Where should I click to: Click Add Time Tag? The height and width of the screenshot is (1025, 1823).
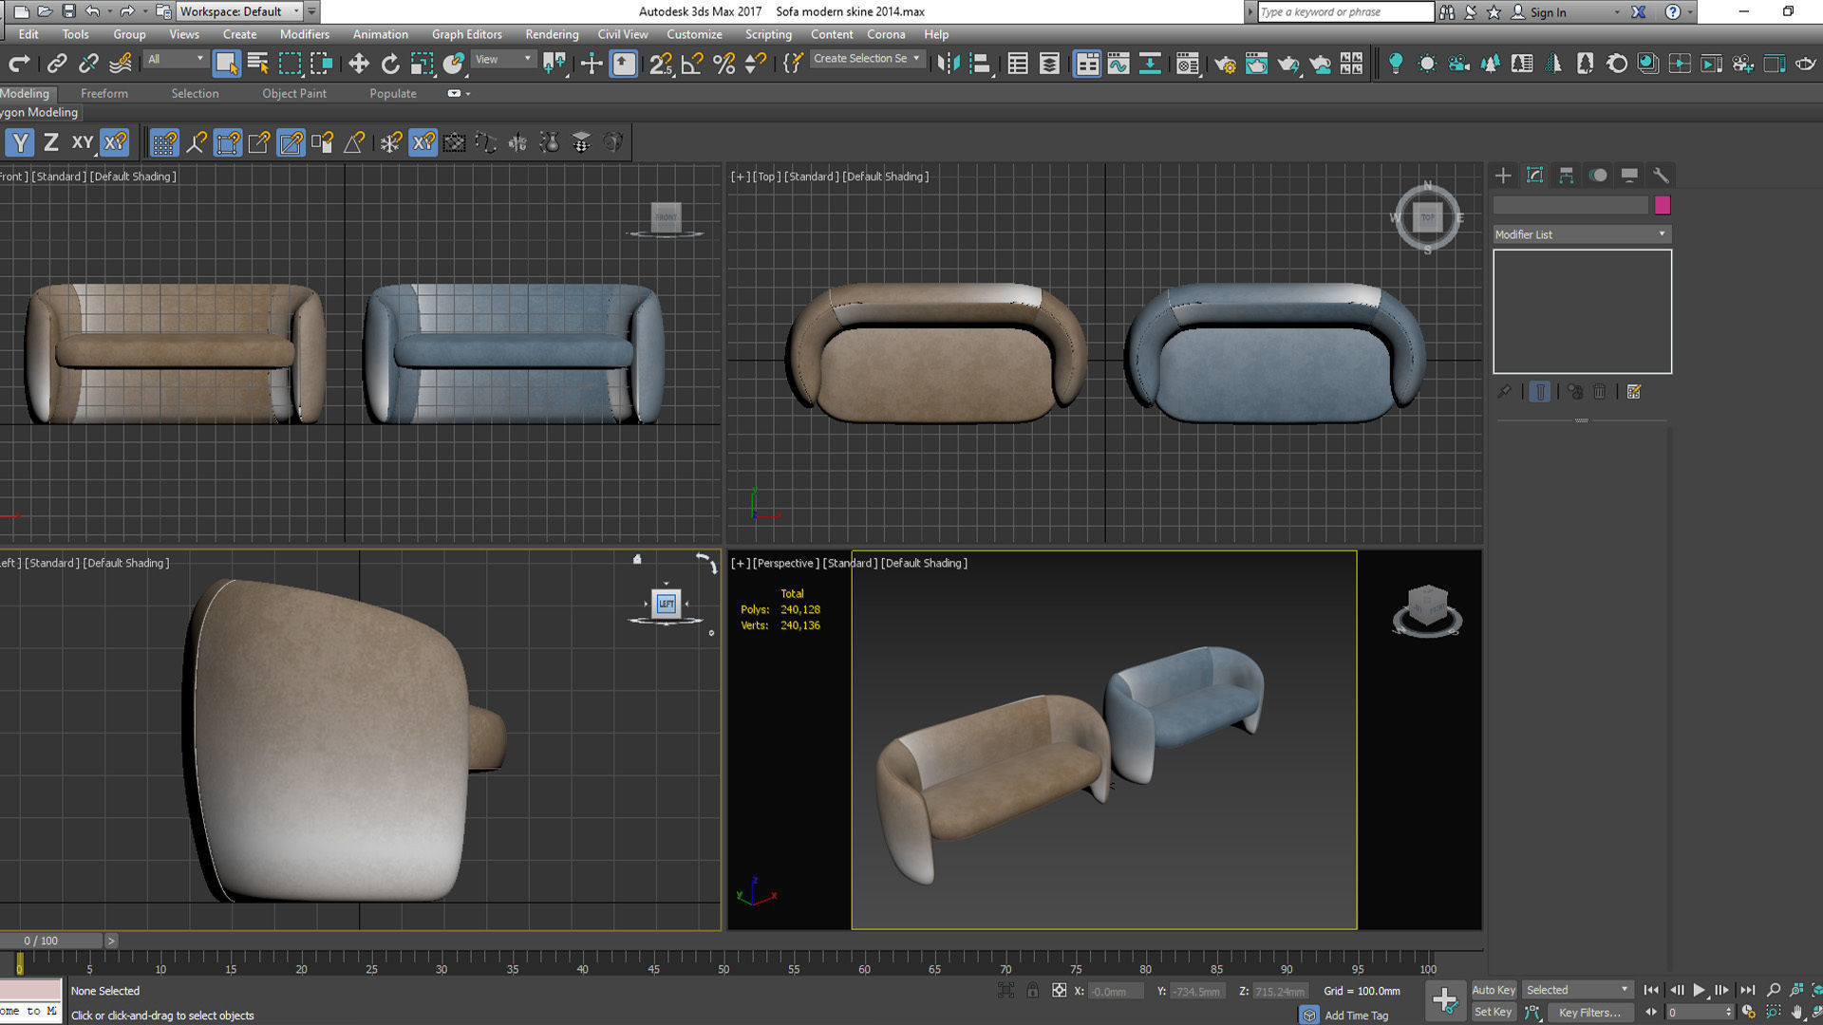pyautogui.click(x=1356, y=1016)
